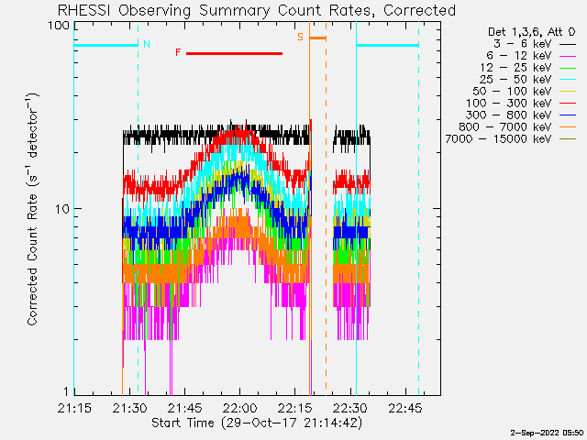The height and width of the screenshot is (440, 587).
Task: Click the short orange S interval bar
Action: coord(318,38)
